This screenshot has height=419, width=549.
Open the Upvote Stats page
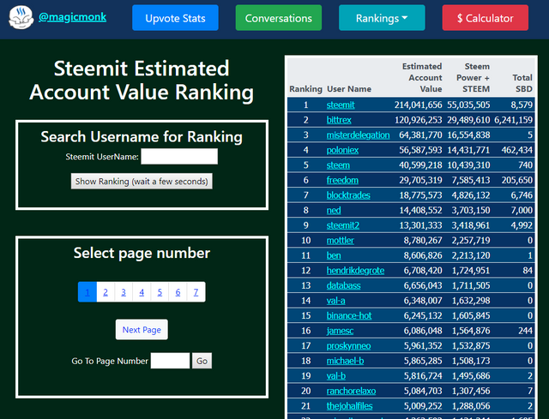point(175,18)
